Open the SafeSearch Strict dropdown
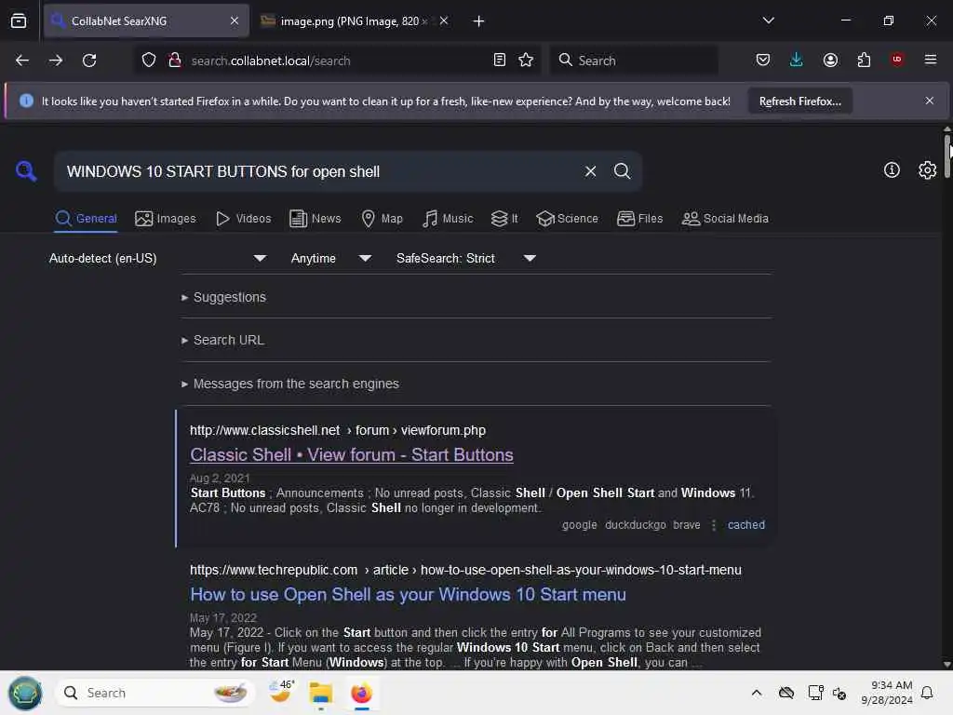 click(466, 259)
